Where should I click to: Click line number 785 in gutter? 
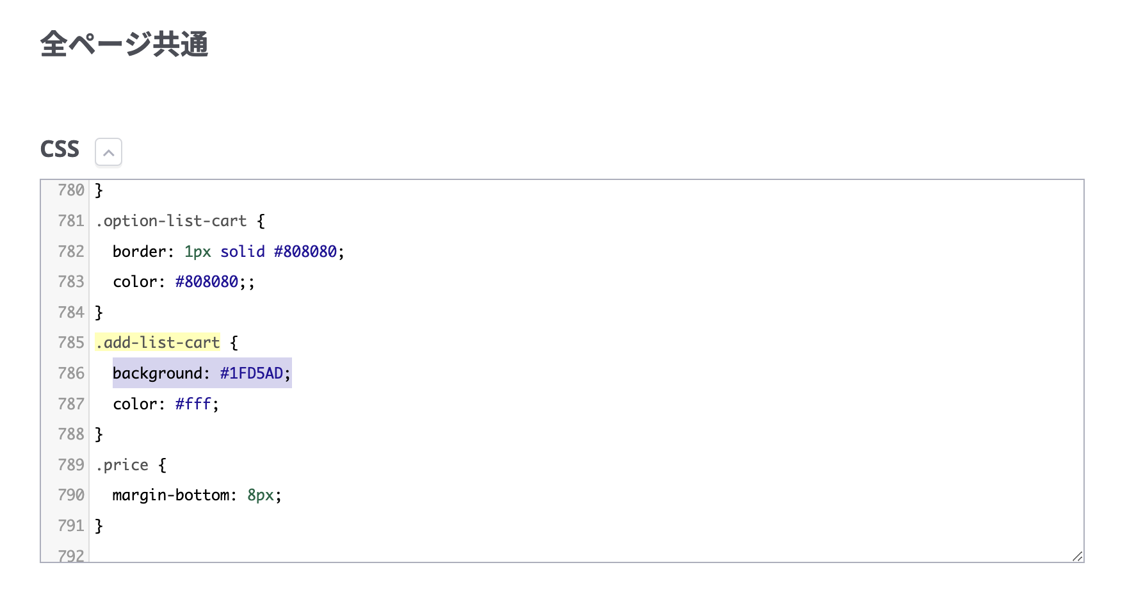coord(70,343)
